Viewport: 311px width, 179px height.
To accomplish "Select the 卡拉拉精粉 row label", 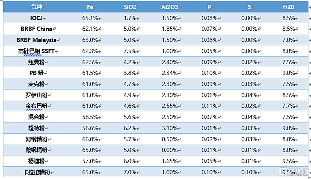I will tap(36, 172).
